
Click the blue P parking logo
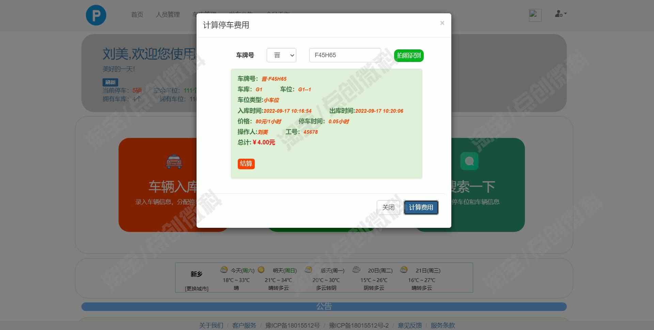96,15
